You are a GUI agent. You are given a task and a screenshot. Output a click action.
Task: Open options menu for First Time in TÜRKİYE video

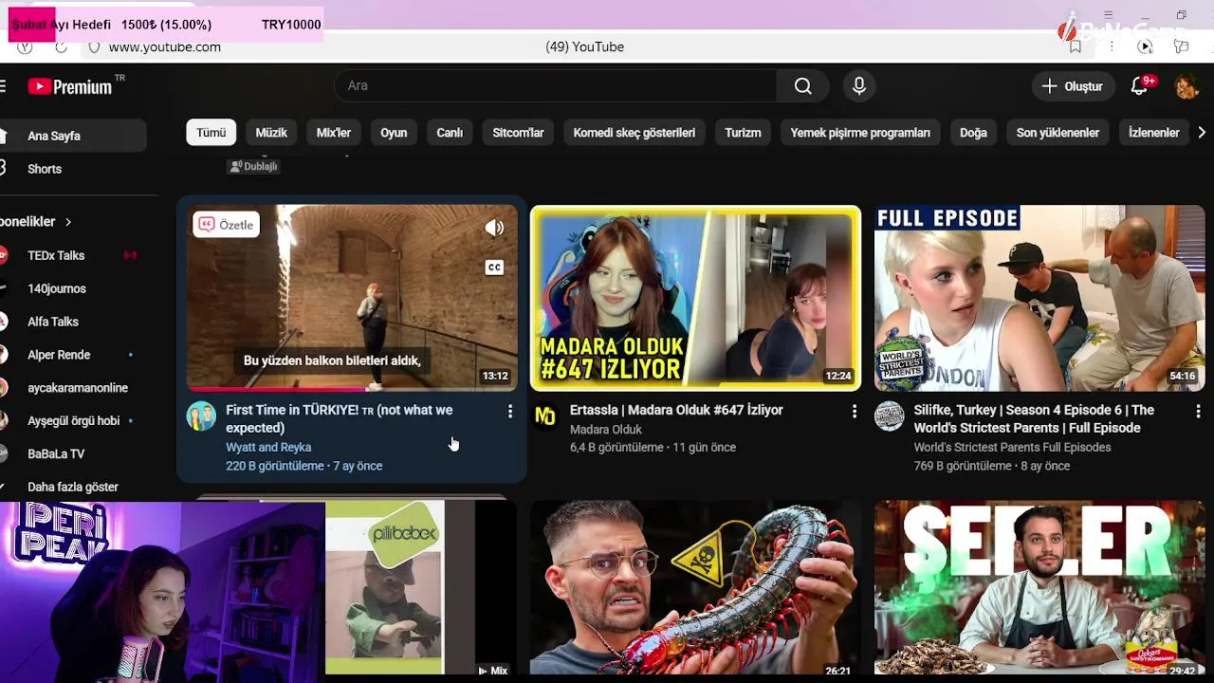[x=510, y=411]
